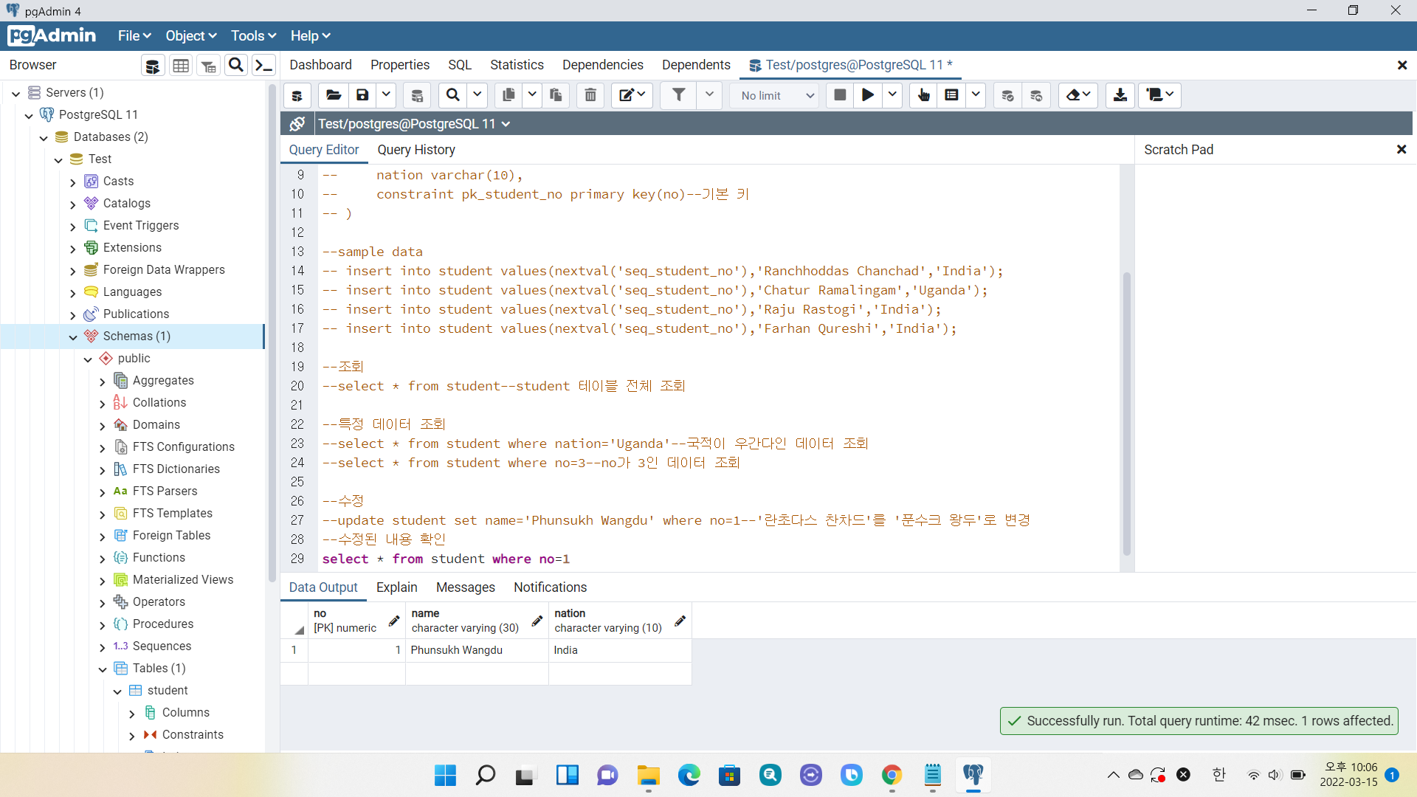Click the View Data grid icon in the Browser panel

181,66
